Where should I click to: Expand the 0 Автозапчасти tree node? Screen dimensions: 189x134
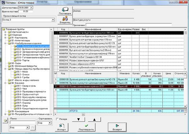tap(5, 32)
